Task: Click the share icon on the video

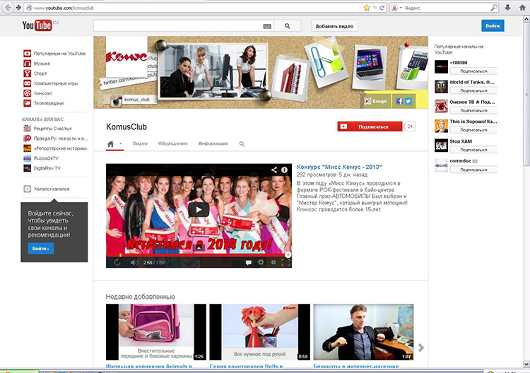Action: pyautogui.click(x=273, y=170)
